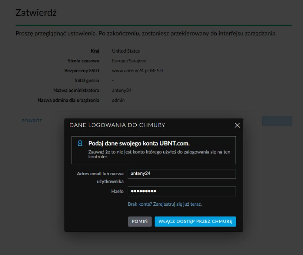Click the user account icon in the info box
The image size is (303, 255).
point(80,143)
